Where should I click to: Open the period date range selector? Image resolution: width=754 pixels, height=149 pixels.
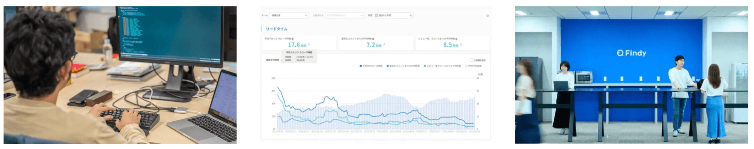tap(391, 16)
